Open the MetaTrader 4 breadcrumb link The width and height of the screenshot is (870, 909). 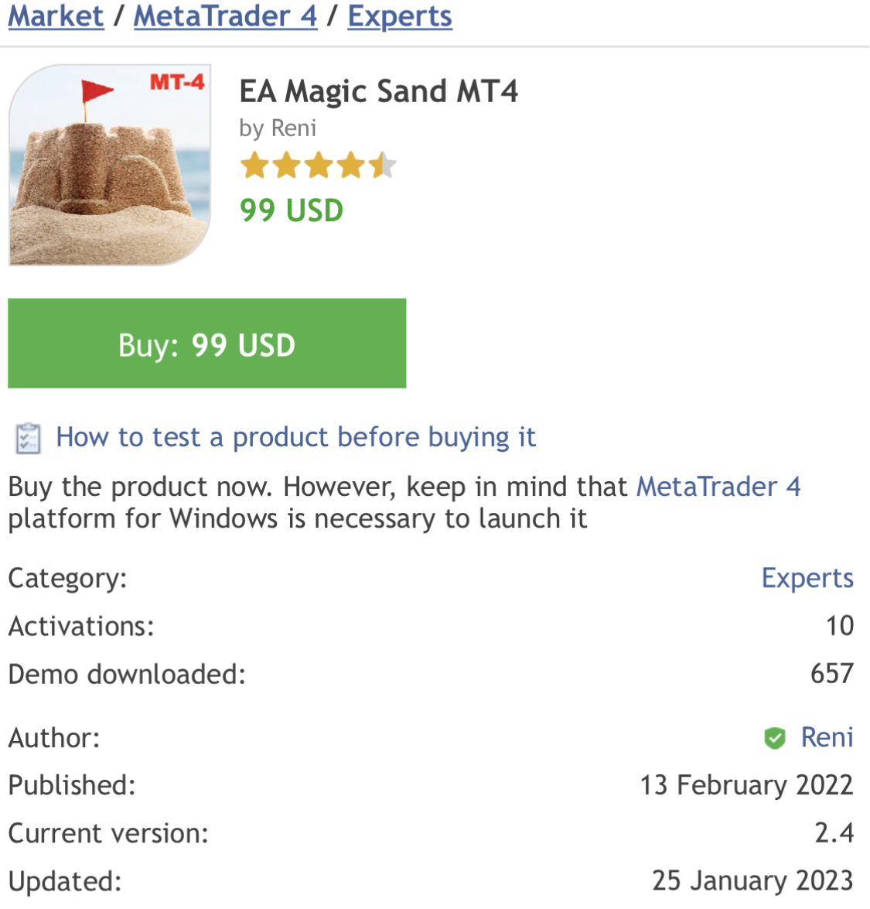[225, 16]
